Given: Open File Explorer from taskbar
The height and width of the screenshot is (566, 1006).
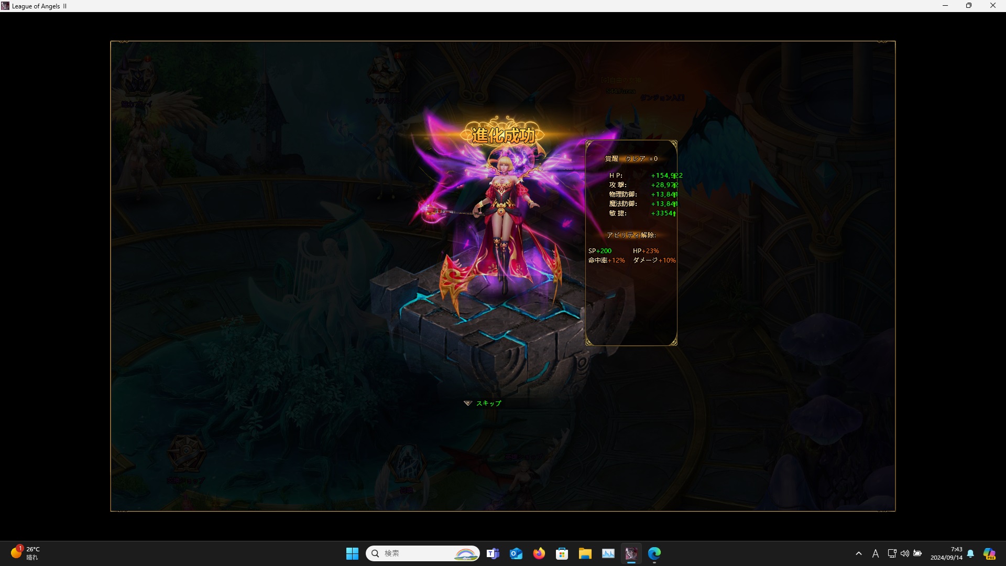Looking at the screenshot, I should click(x=585, y=553).
